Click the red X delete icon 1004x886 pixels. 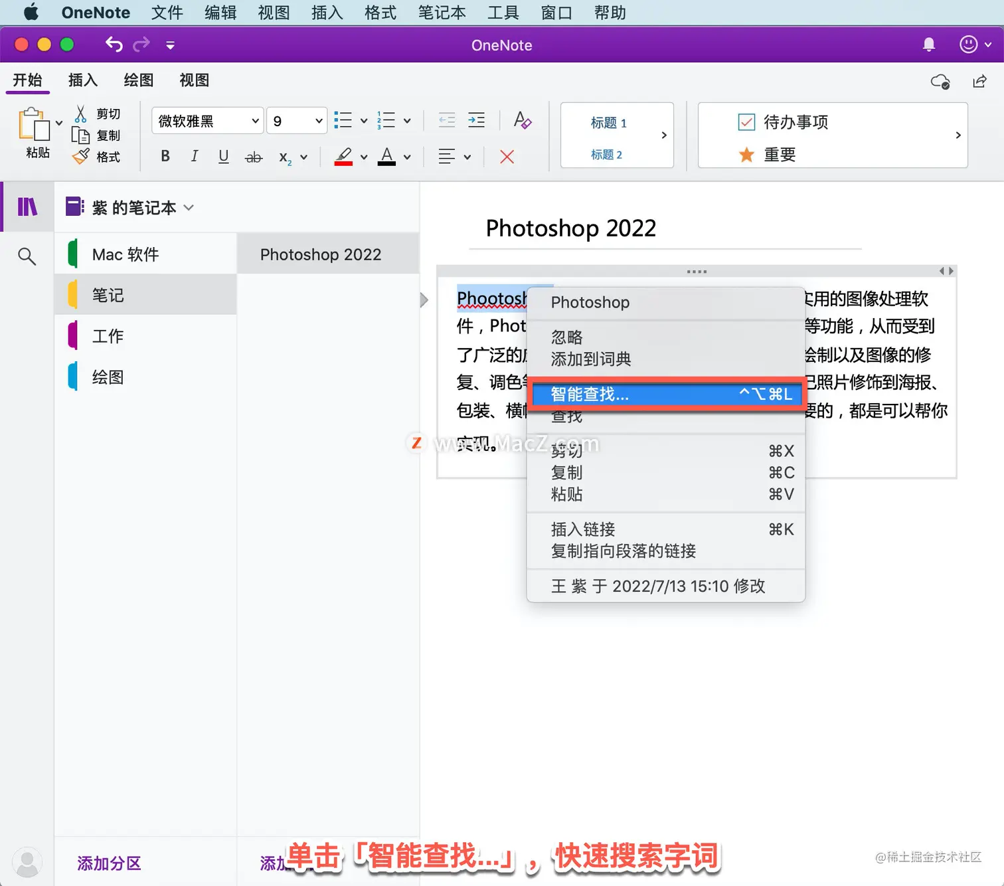coord(507,157)
